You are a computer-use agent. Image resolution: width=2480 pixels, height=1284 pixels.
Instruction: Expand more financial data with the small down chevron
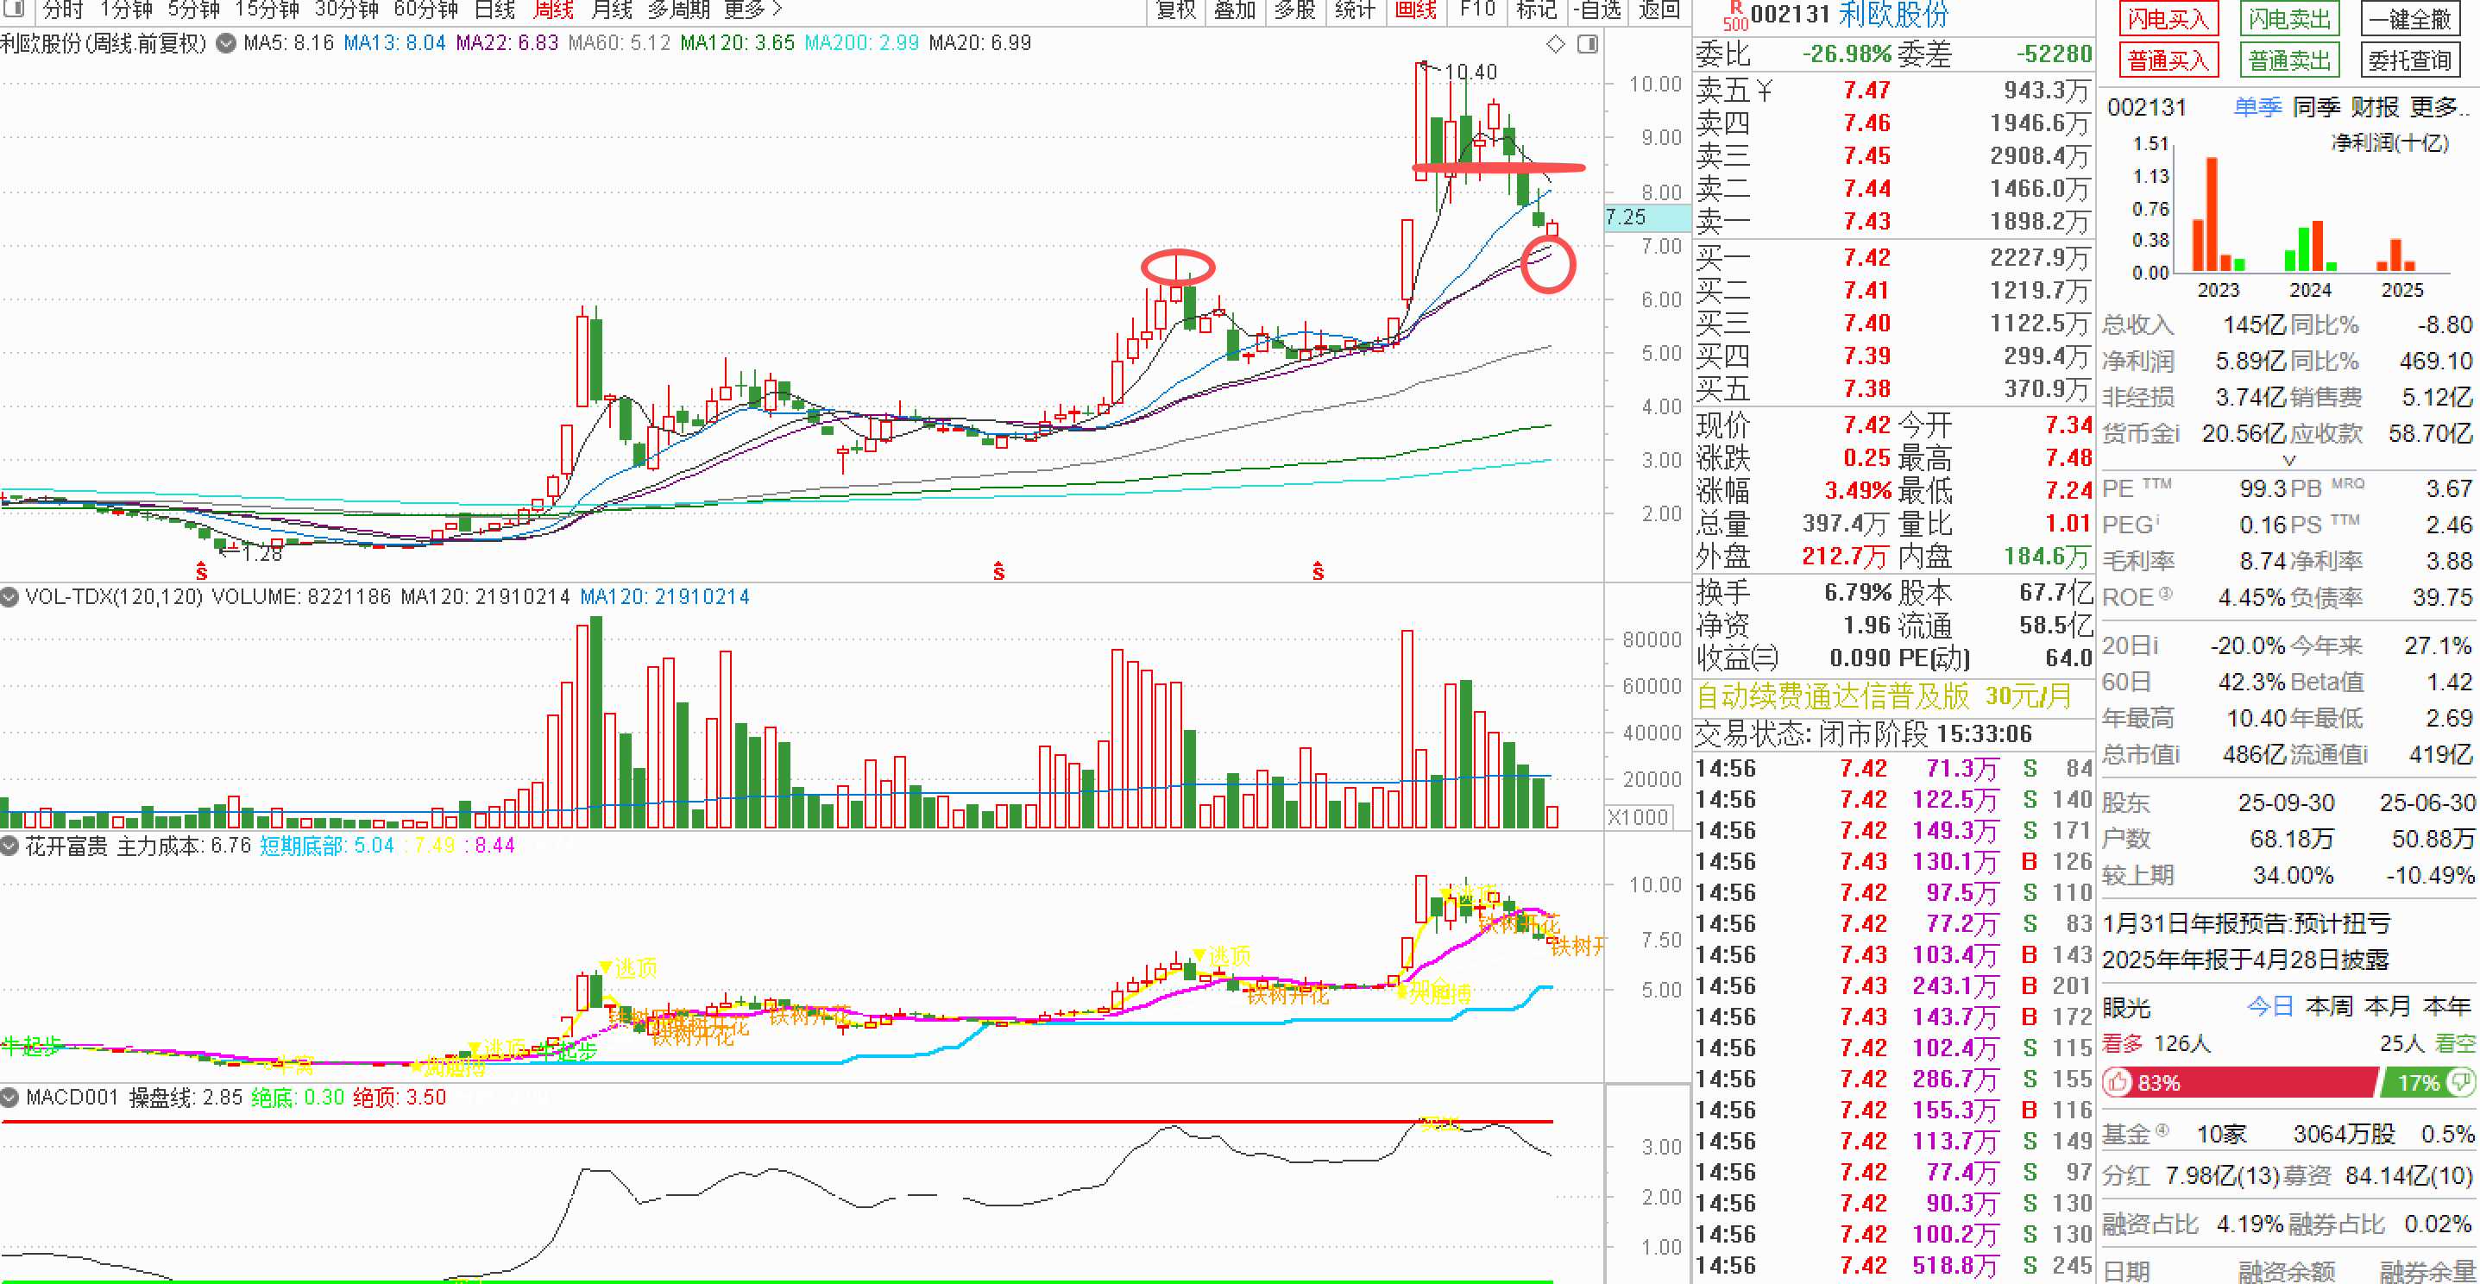click(2288, 461)
